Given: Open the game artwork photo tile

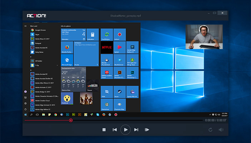Looking at the screenshot, I should 86,98.
